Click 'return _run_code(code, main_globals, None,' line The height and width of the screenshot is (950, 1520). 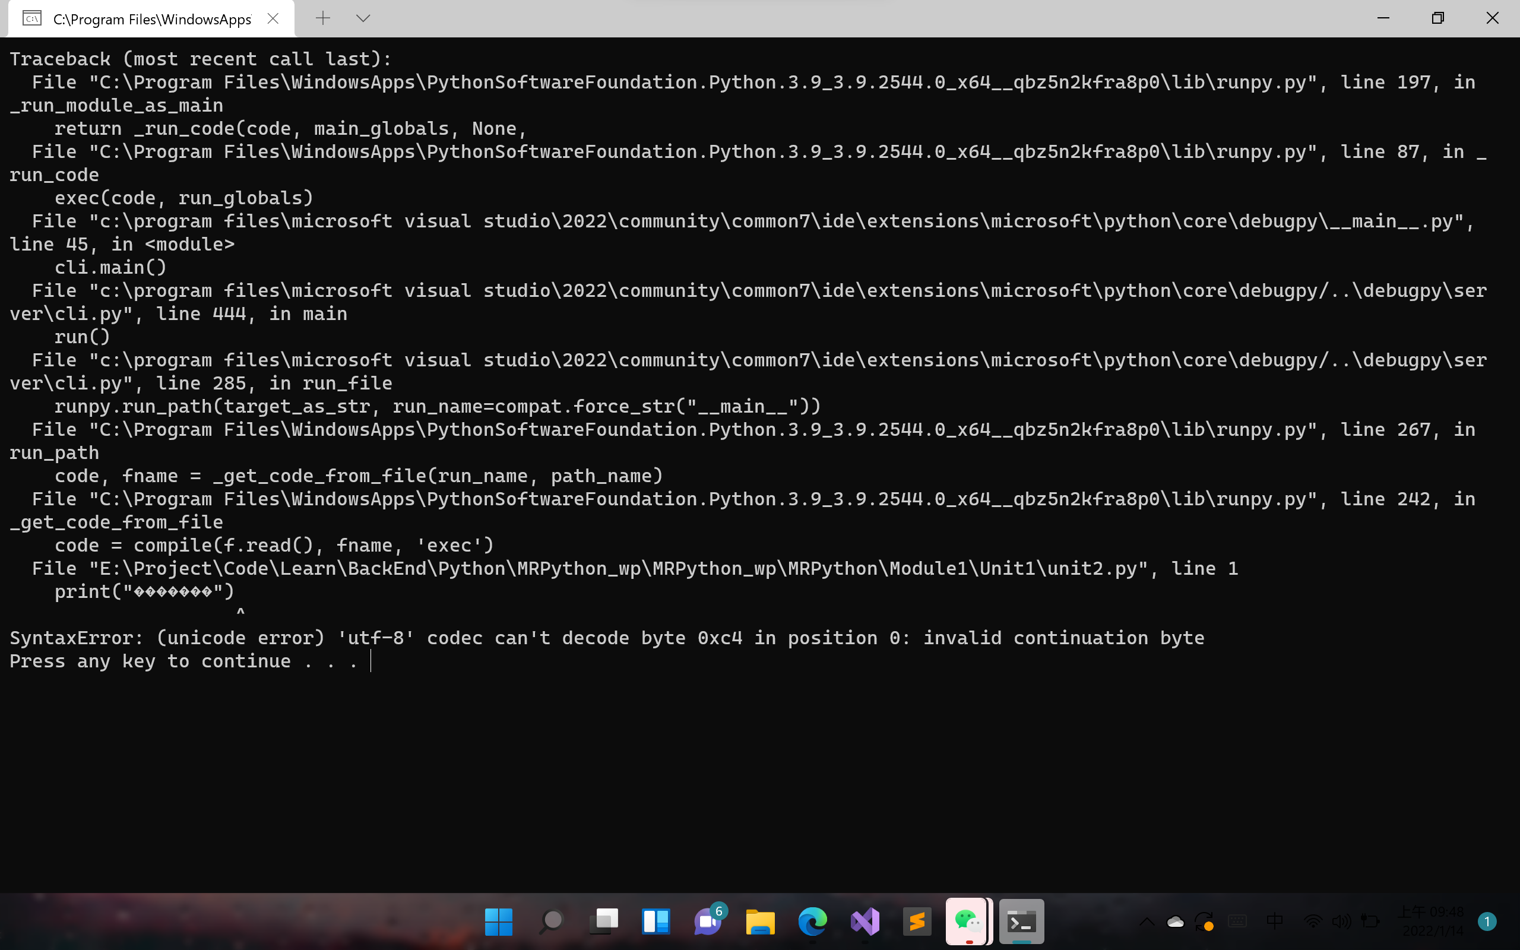tap(290, 129)
